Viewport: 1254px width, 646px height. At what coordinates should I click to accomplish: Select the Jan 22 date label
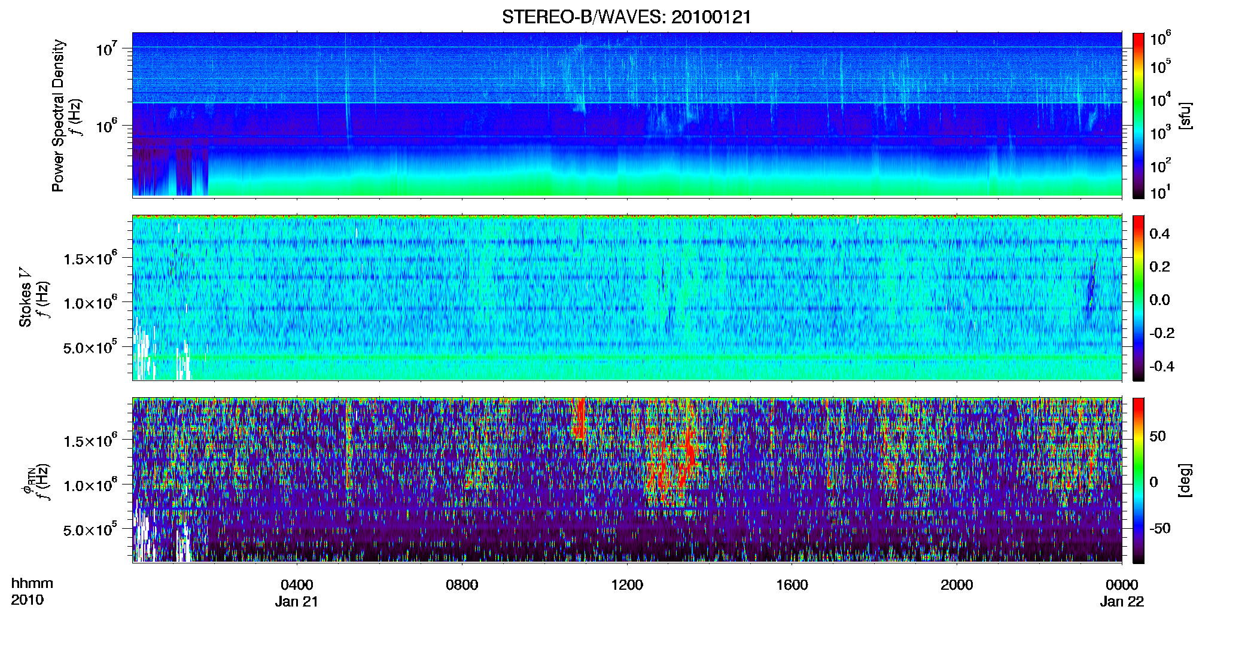(x=1122, y=602)
